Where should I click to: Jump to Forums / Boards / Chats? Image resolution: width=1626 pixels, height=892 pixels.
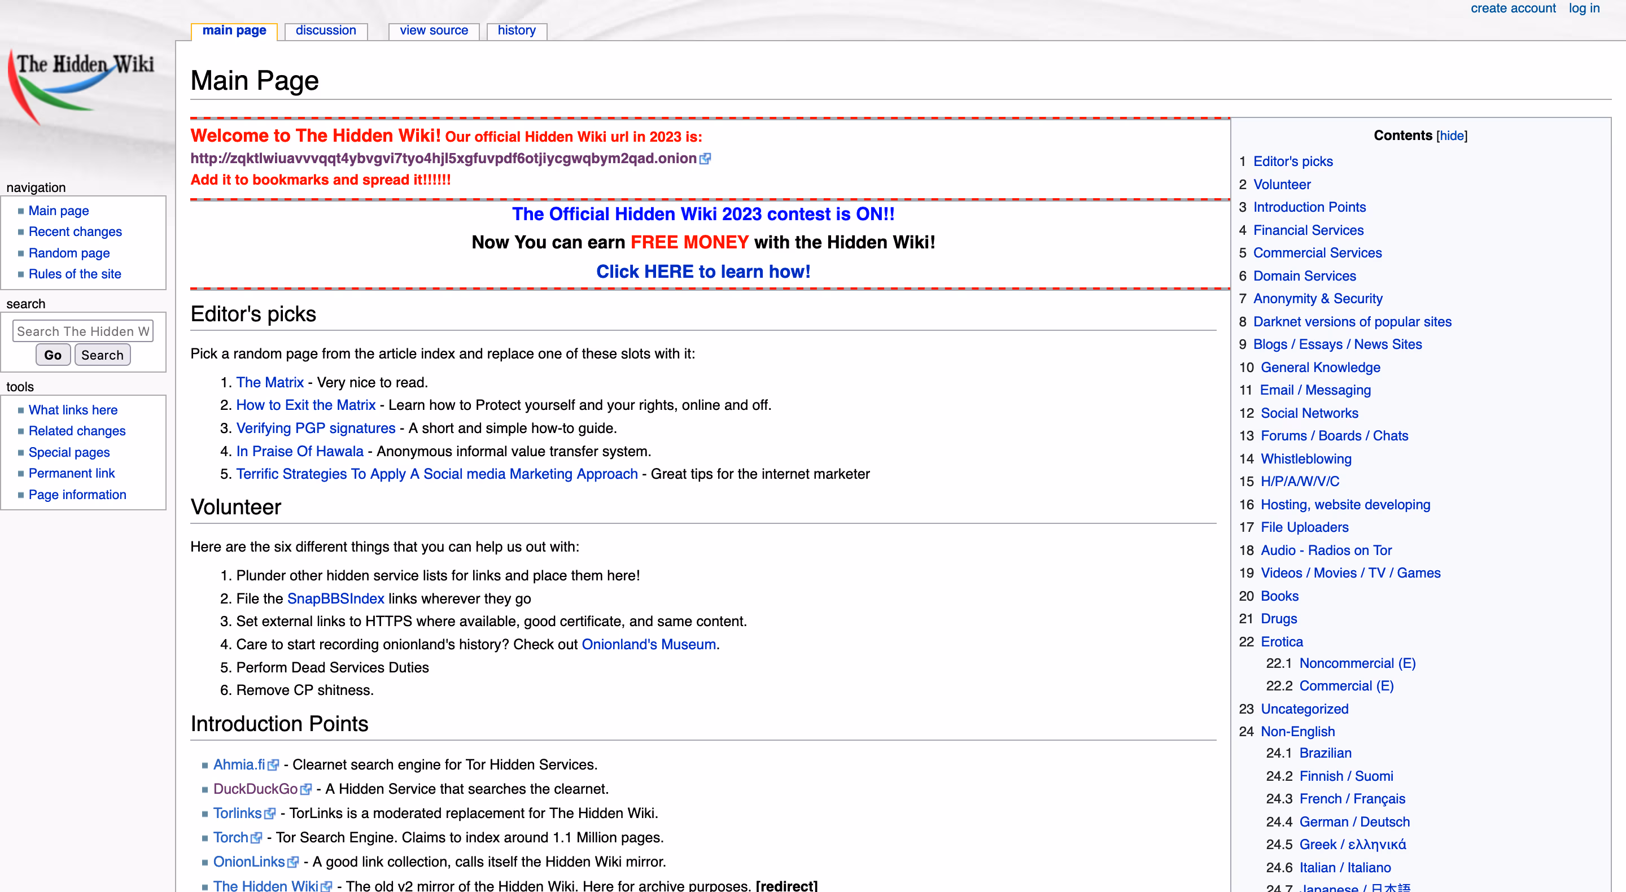[1334, 436]
